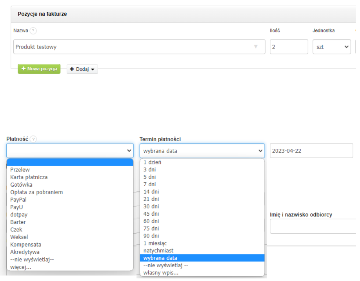The height and width of the screenshot is (281, 360).
Task: Choose Kompensata payment method
Action: point(70,245)
